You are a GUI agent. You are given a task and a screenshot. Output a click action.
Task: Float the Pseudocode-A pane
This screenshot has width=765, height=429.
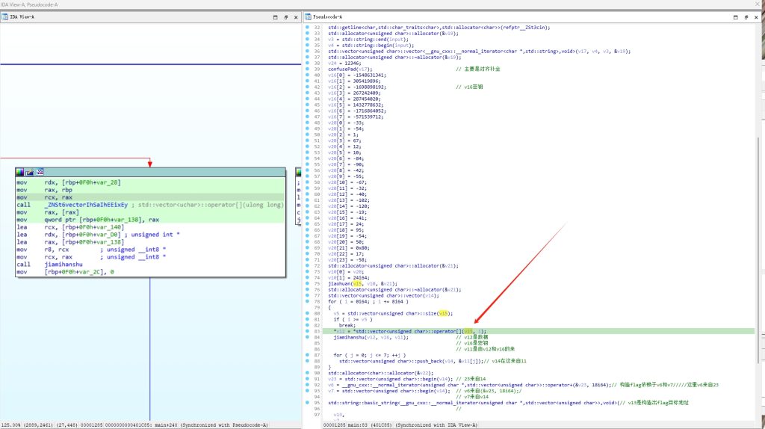(x=746, y=17)
